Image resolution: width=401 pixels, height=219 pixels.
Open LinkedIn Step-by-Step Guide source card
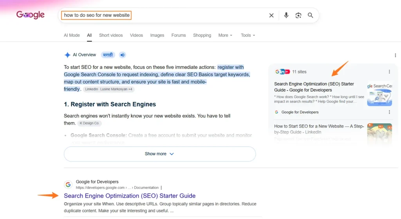point(319,129)
